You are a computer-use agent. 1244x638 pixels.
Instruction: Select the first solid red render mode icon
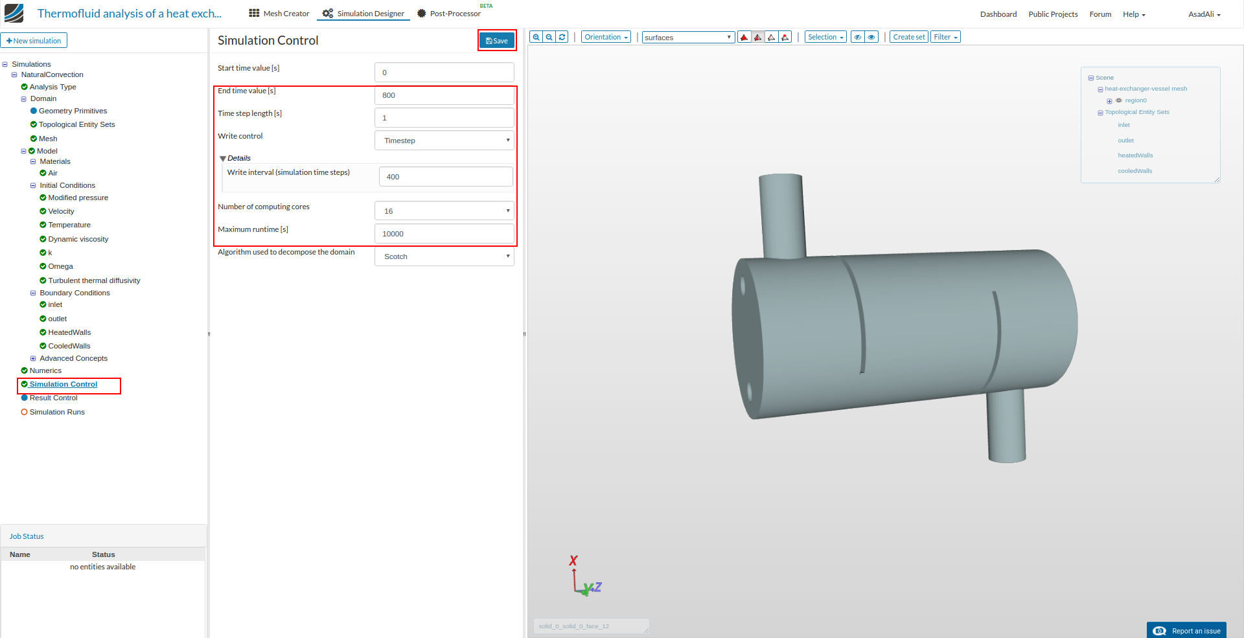(744, 38)
